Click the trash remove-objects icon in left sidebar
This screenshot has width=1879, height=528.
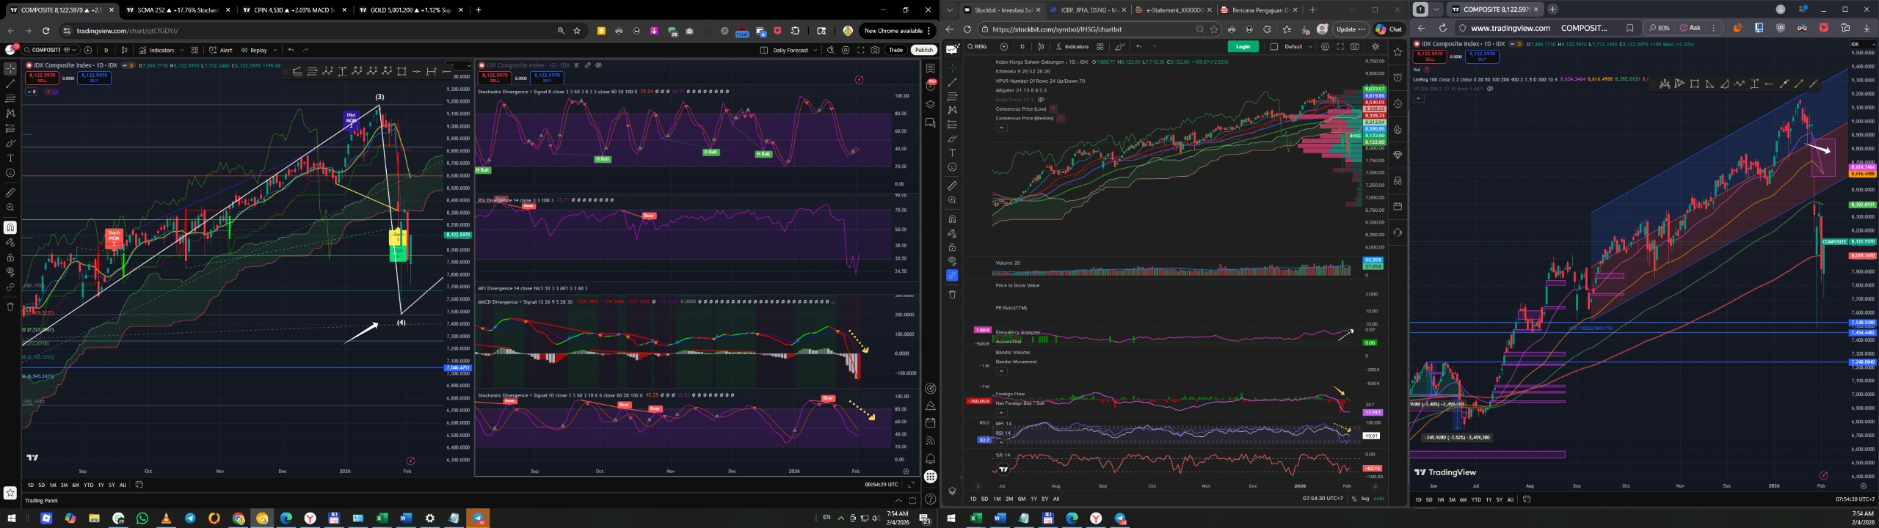coord(10,307)
